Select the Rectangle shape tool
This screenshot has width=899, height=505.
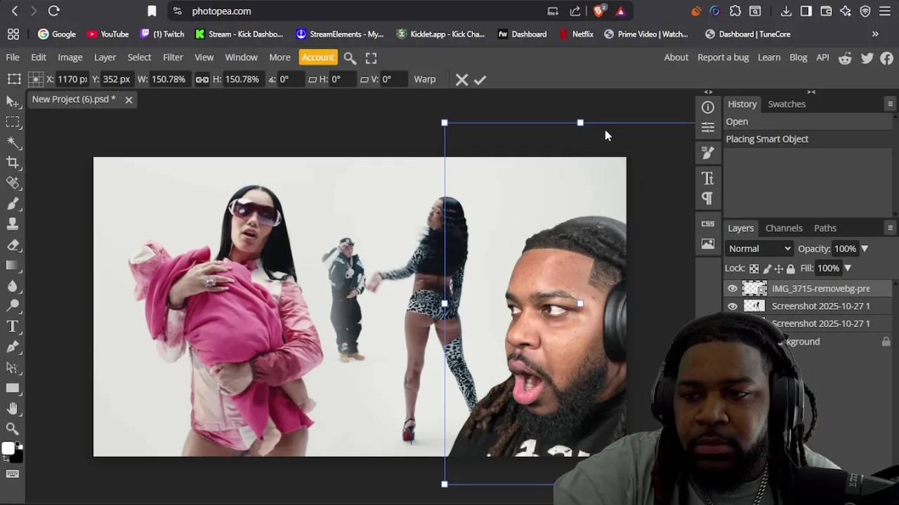pos(12,388)
